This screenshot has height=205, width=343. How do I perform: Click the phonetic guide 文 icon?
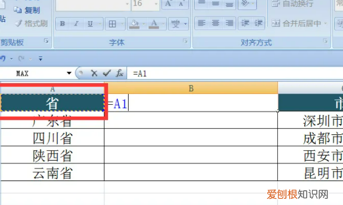[x=176, y=24]
